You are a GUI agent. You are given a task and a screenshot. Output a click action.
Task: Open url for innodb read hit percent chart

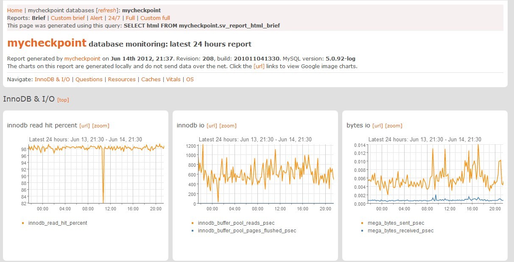click(84, 126)
